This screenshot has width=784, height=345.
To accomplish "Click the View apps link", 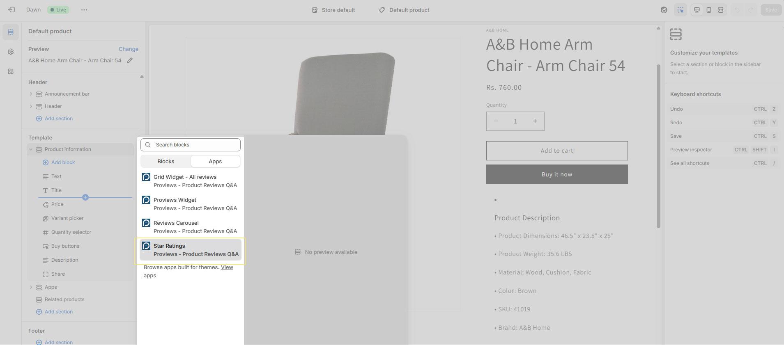I will (227, 267).
